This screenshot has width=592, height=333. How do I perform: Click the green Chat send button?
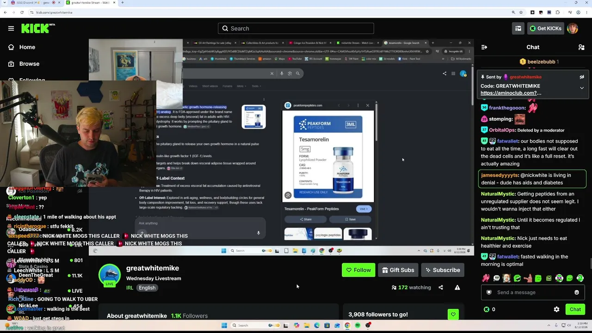click(575, 309)
